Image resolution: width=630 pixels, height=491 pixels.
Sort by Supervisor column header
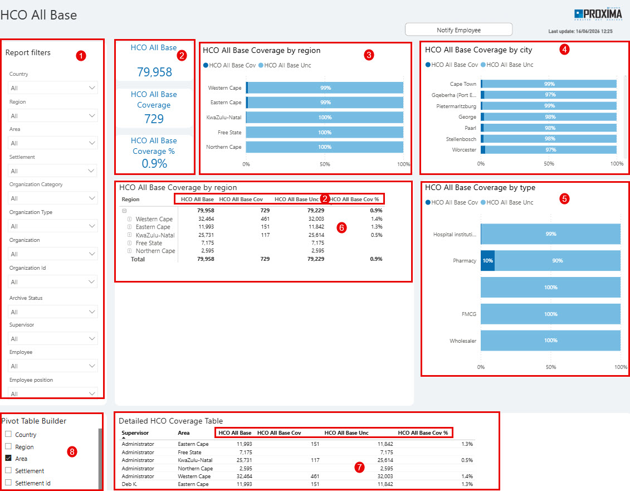tap(135, 432)
